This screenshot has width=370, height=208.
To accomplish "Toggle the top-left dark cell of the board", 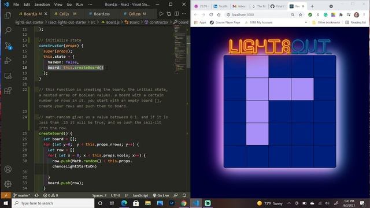I will 235,66.
